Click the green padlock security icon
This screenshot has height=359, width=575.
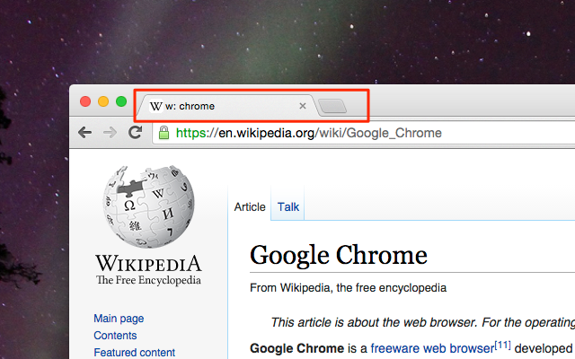(x=164, y=133)
